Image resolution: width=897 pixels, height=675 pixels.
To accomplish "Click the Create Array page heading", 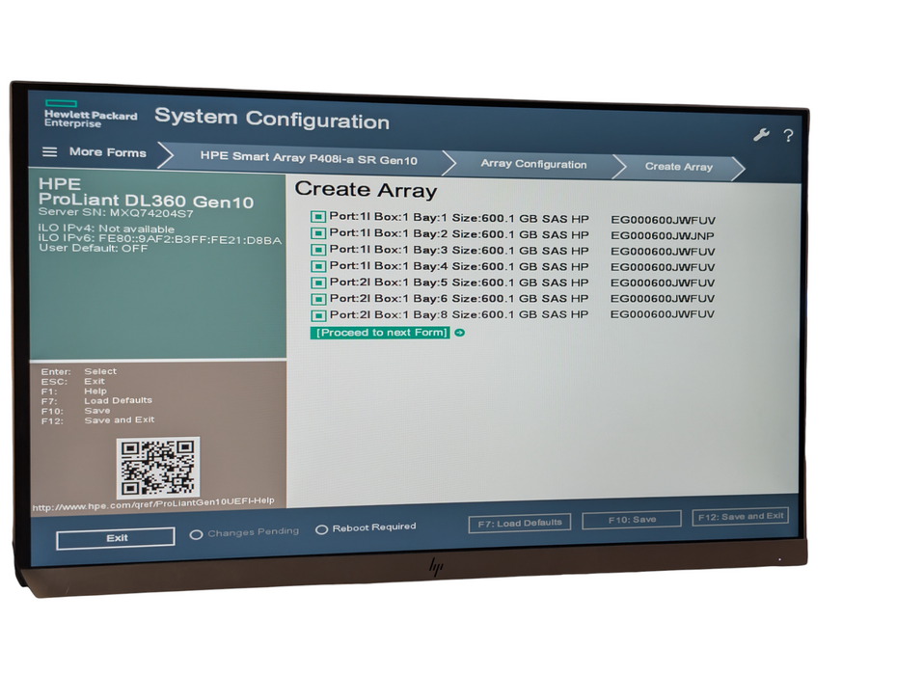I will [x=366, y=190].
